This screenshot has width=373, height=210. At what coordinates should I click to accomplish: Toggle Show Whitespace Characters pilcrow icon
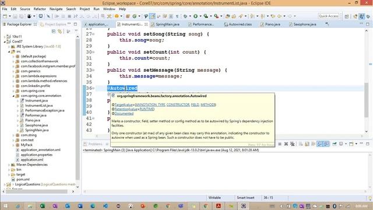177,16
